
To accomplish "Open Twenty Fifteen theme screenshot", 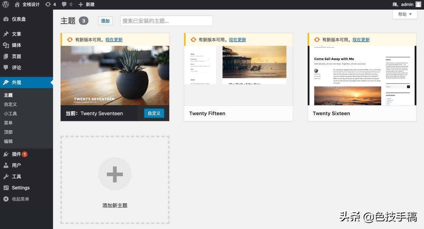I will [x=238, y=75].
